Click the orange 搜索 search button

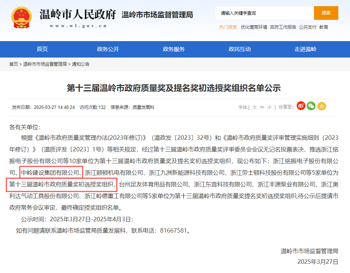(x=326, y=13)
